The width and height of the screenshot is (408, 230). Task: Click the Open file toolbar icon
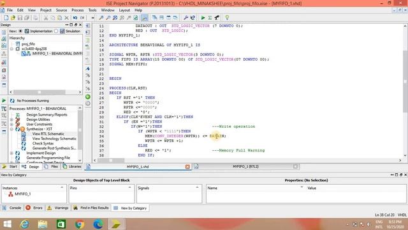(13, 18)
